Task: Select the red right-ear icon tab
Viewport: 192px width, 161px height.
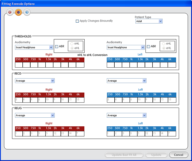Action: [10, 12]
